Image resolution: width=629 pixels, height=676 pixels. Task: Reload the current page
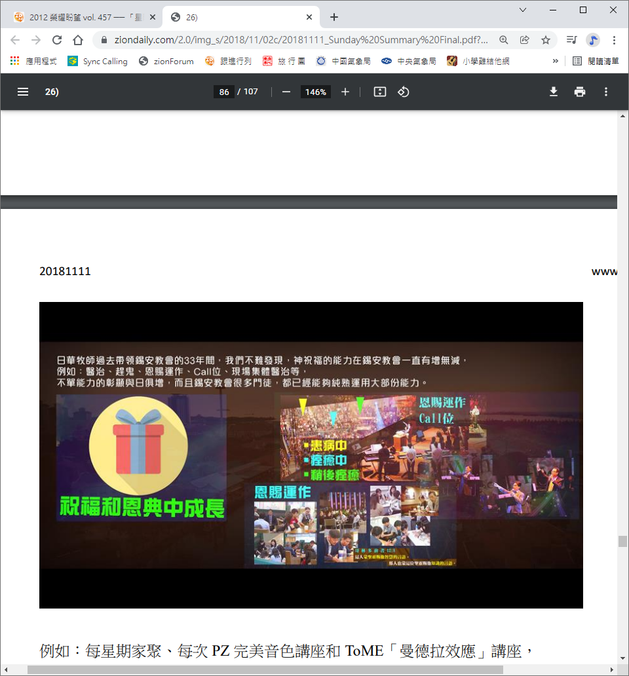[x=57, y=40]
